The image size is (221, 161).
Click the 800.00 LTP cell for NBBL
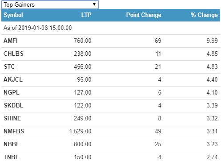(83, 144)
